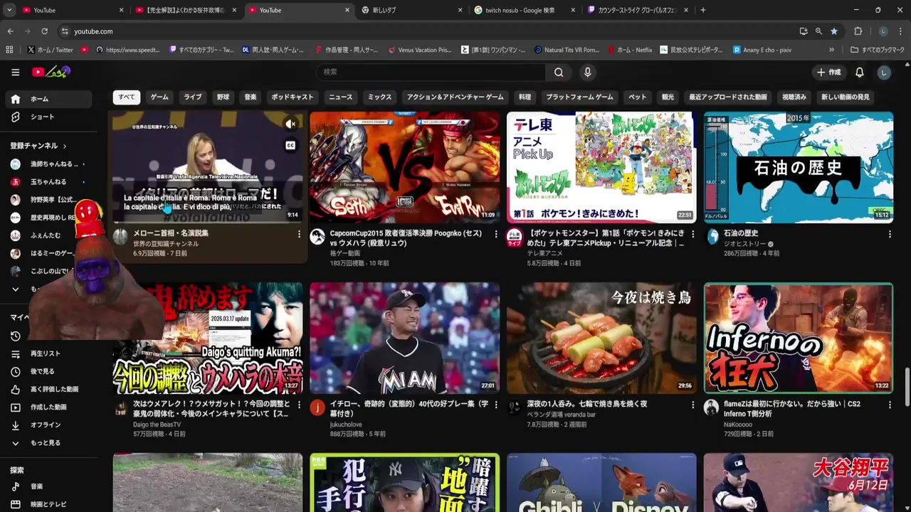911x512 pixels.
Task: Expand もっと見る in sidebar
Action: click(48, 442)
